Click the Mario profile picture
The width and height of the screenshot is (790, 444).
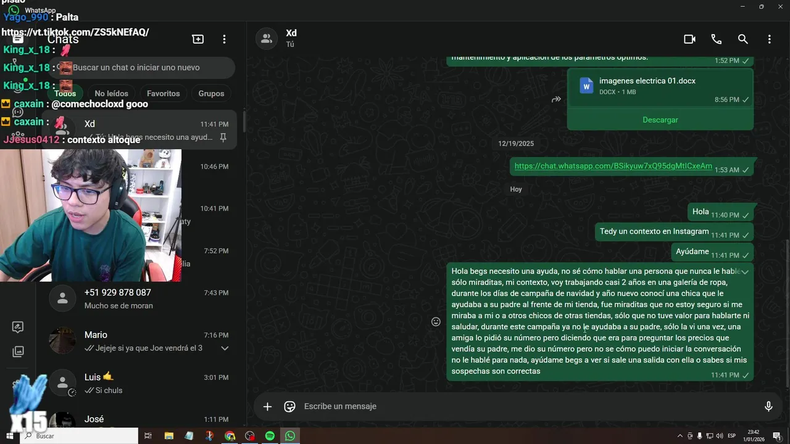[62, 341]
